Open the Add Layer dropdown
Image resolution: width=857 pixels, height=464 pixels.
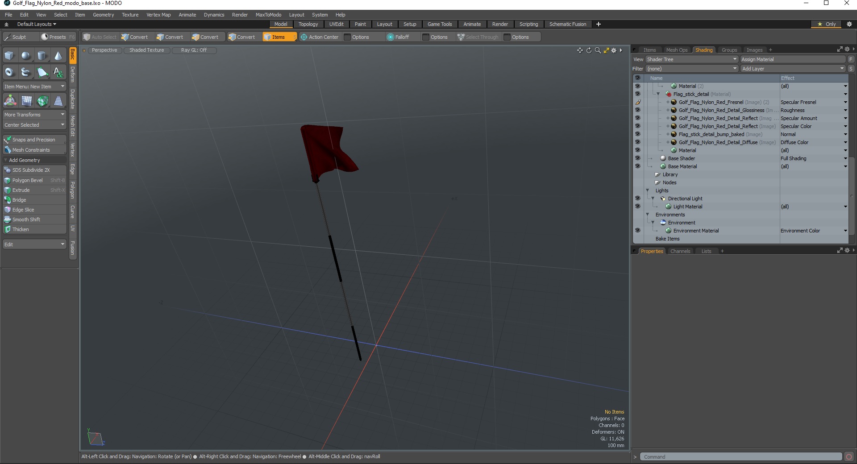click(793, 69)
